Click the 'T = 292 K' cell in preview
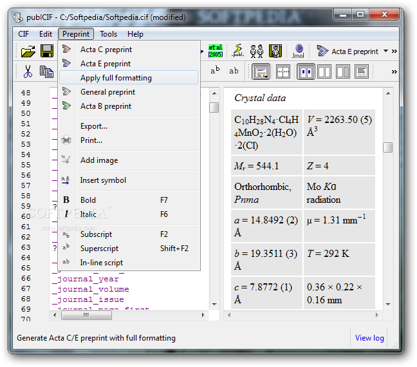 pyautogui.click(x=339, y=259)
